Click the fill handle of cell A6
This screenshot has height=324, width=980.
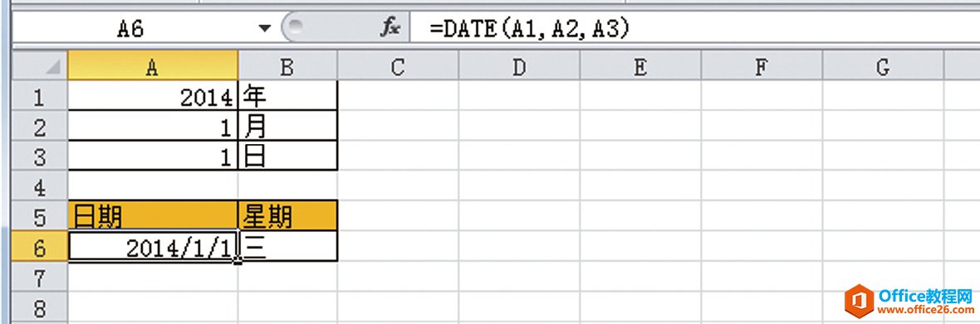pos(238,261)
